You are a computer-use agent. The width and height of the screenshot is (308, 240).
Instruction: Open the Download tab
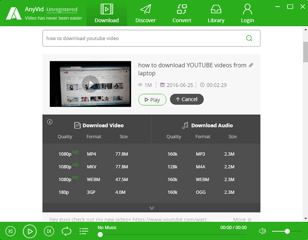(x=107, y=13)
